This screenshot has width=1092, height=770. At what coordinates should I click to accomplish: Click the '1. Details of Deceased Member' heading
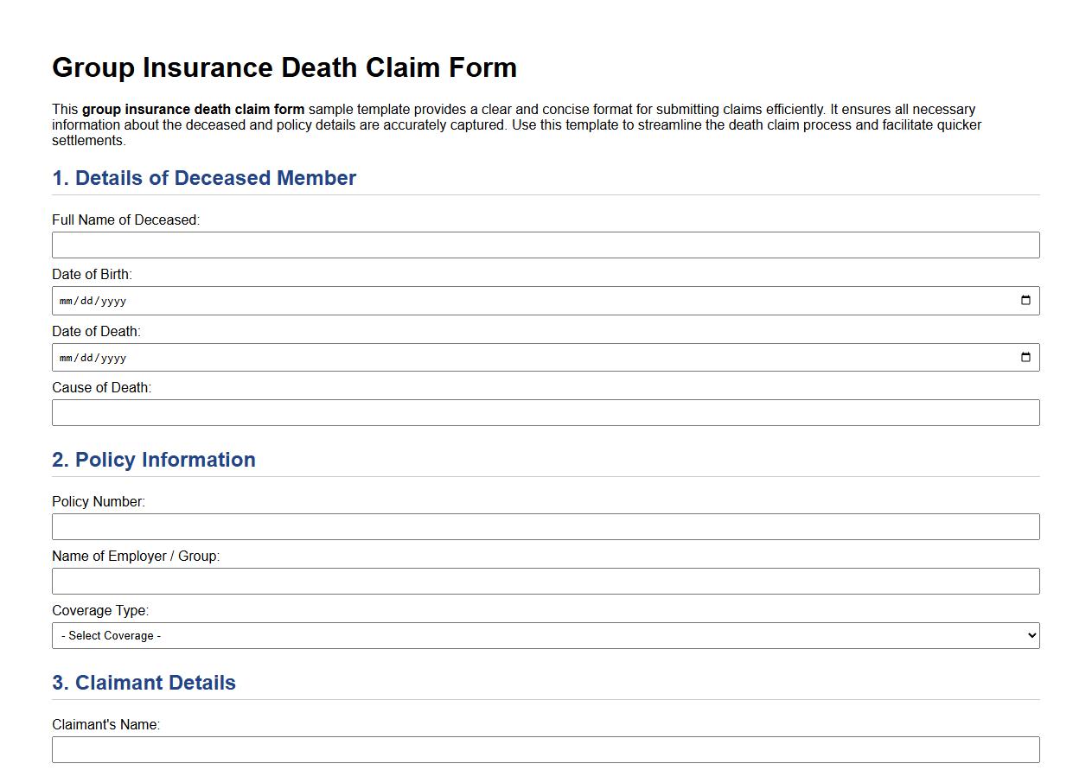(204, 179)
